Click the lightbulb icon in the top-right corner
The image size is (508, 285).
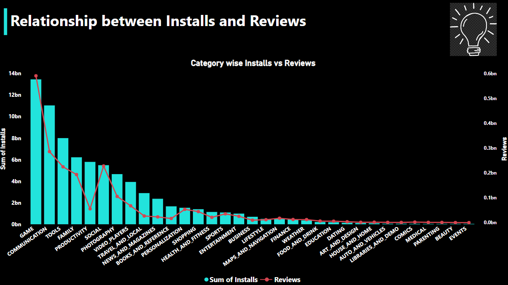[x=473, y=29]
